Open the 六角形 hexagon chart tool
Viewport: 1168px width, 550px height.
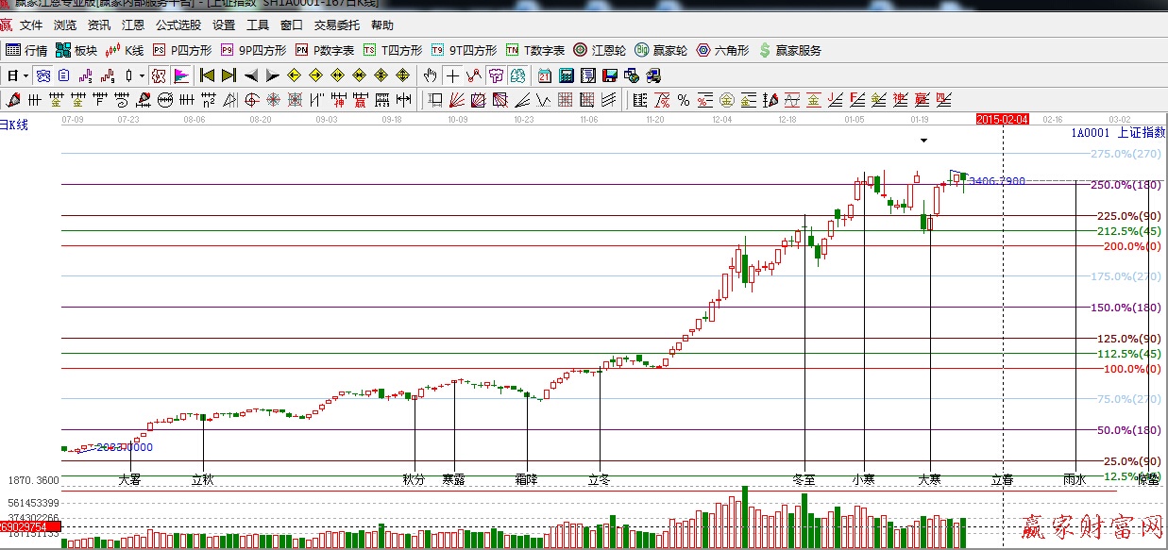(x=722, y=50)
